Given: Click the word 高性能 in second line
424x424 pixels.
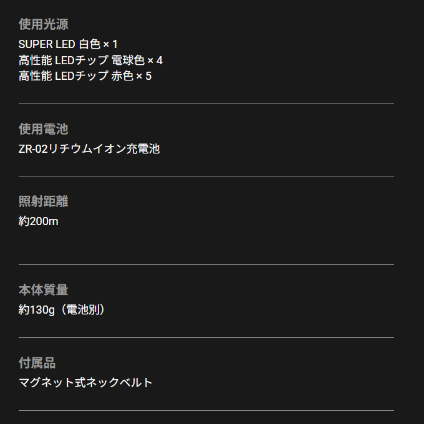Looking at the screenshot, I should click(x=35, y=60).
